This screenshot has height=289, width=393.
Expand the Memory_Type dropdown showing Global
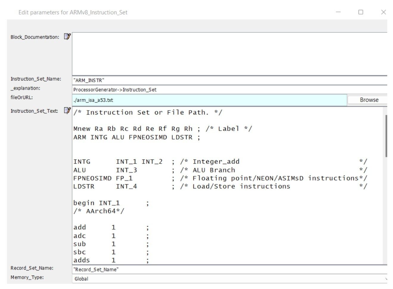pyautogui.click(x=229, y=279)
